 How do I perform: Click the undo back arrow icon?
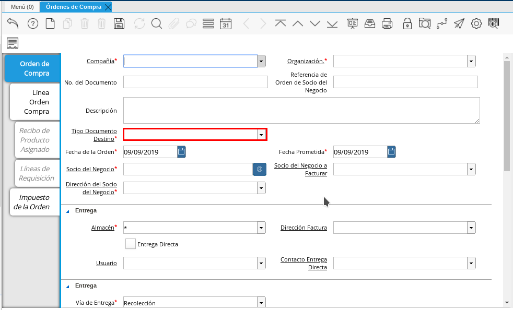13,23
